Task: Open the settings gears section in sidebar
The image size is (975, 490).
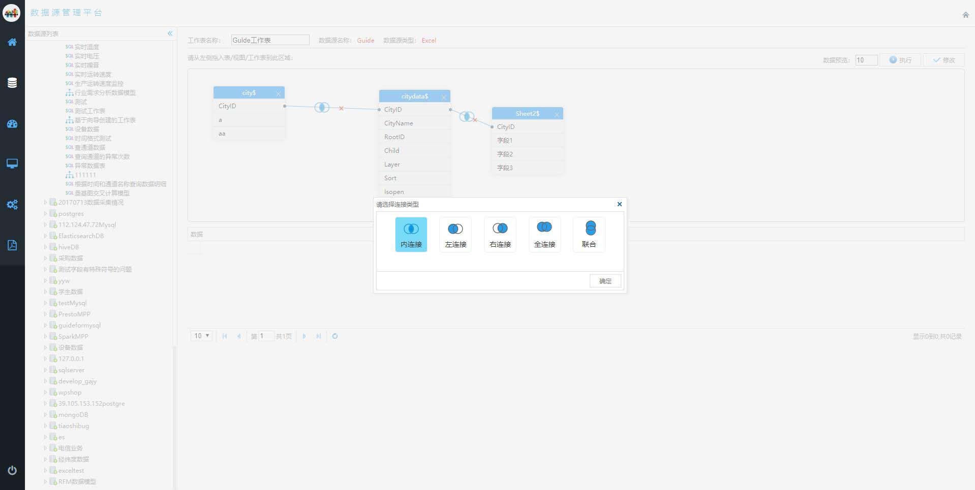Action: (x=12, y=204)
